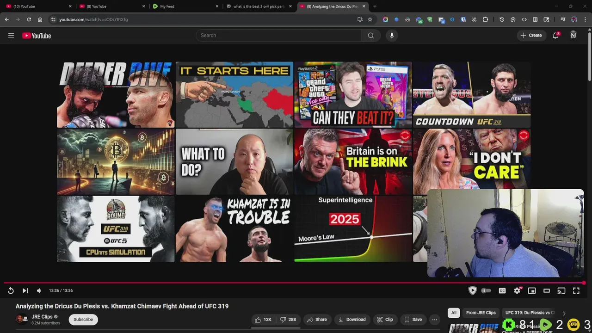The width and height of the screenshot is (592, 333).
Task: Open the extensions puzzle icon
Action: [485, 19]
